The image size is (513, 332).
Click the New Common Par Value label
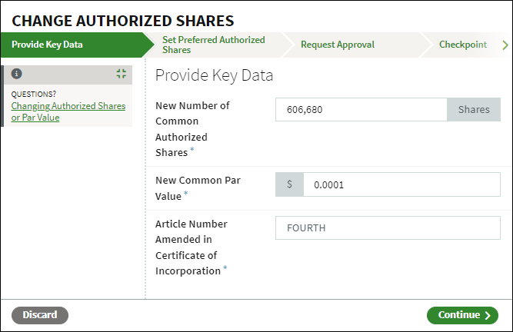(x=198, y=188)
